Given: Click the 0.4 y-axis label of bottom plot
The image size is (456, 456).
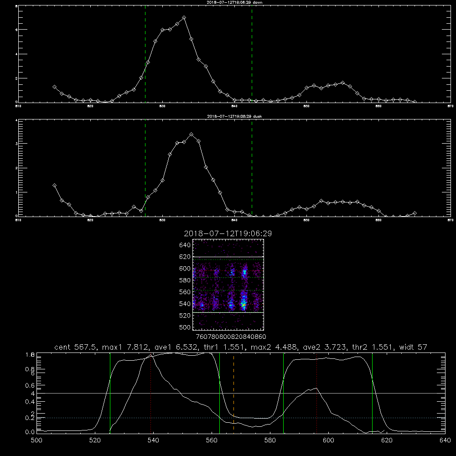Looking at the screenshot, I should pyautogui.click(x=30, y=402).
